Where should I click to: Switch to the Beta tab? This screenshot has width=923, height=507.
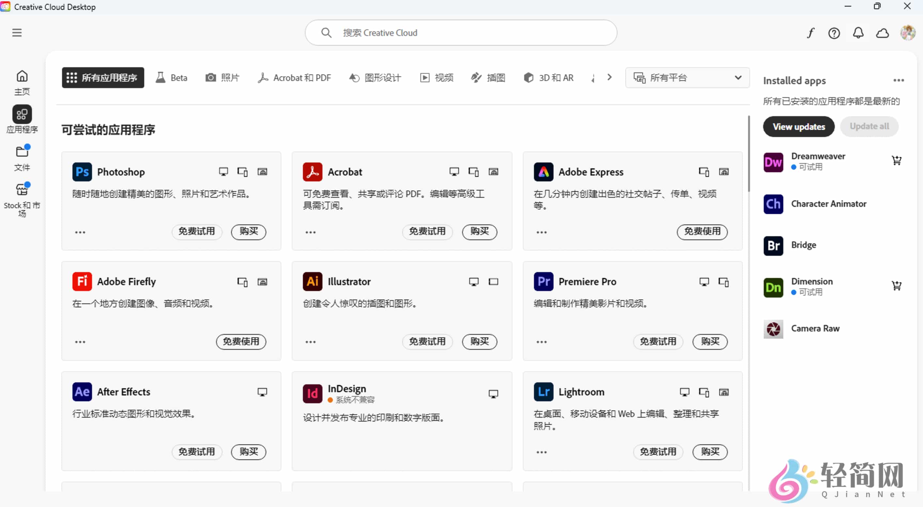pos(171,77)
